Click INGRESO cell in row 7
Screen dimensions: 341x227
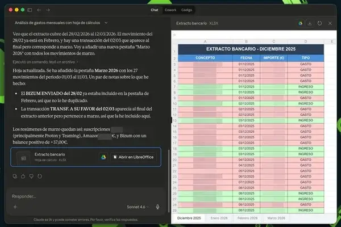point(306,87)
